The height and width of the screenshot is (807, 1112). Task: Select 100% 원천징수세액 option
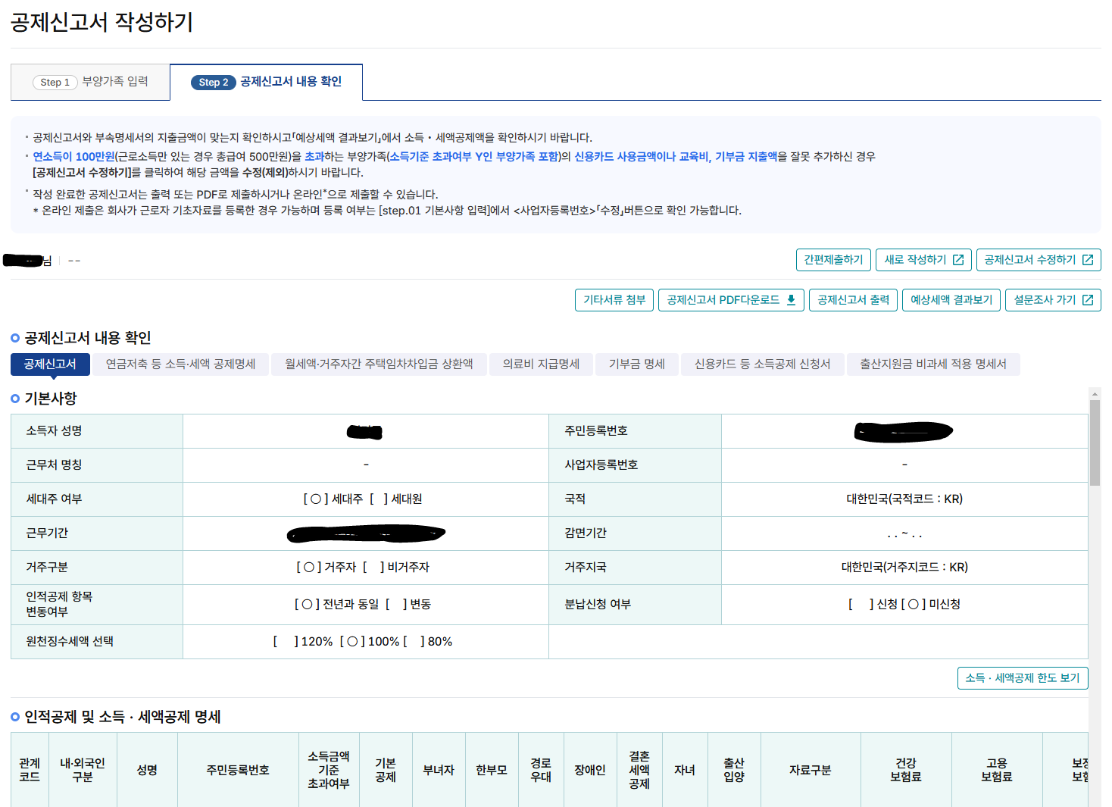click(x=370, y=642)
